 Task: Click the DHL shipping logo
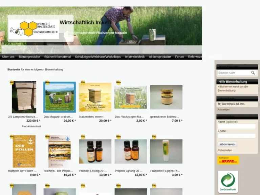(228, 160)
